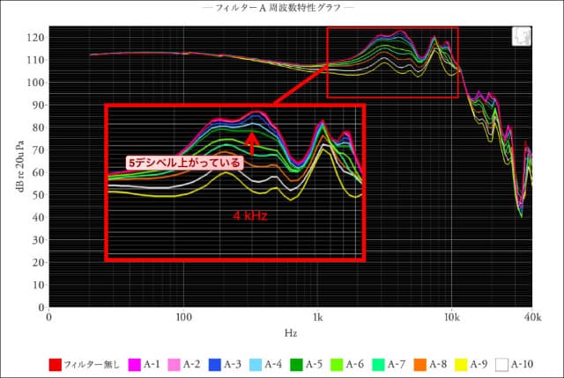Toggle the pink A-2 legend swatch
This screenshot has width=564, height=378.
pos(174,365)
